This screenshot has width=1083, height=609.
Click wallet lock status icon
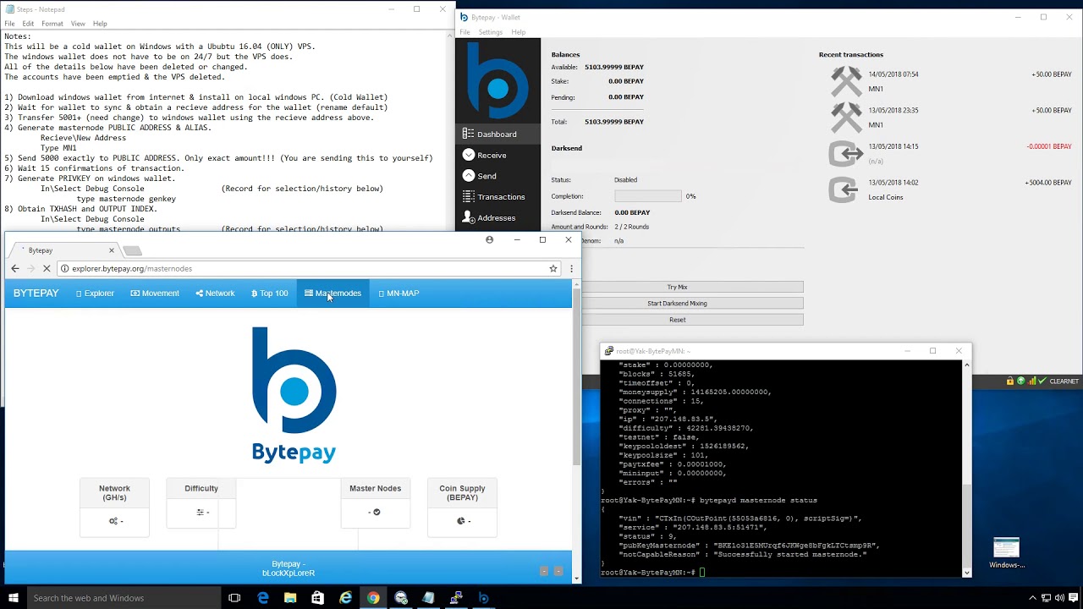pos(1010,381)
